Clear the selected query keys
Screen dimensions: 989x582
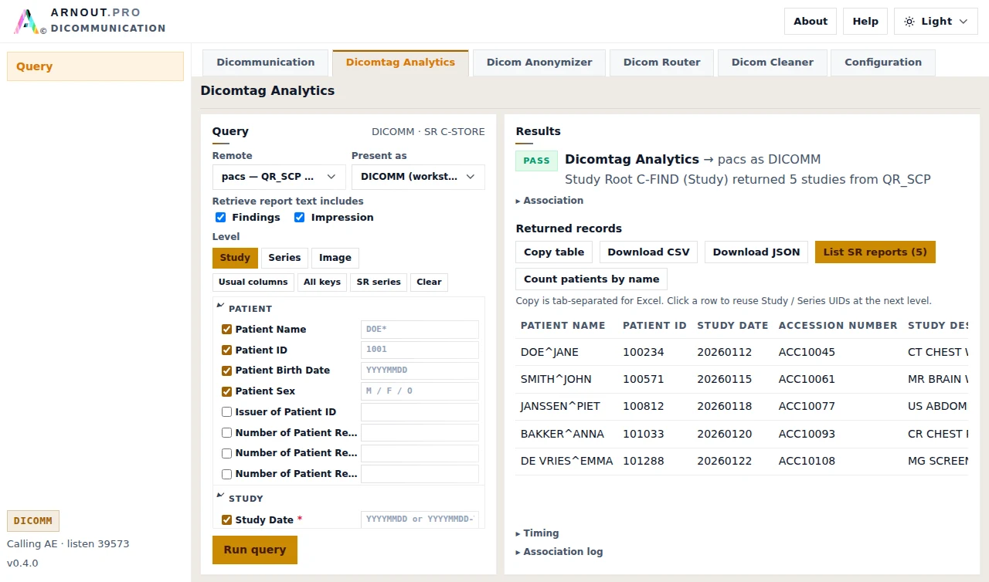pos(429,283)
